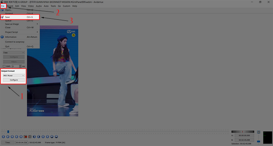
Task: Open the Copy video output dropdown
Action: [x=14, y=53]
